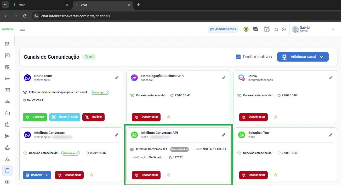The width and height of the screenshot is (342, 185).
Task: Click Novo QR Code button
Action: tap(65, 117)
